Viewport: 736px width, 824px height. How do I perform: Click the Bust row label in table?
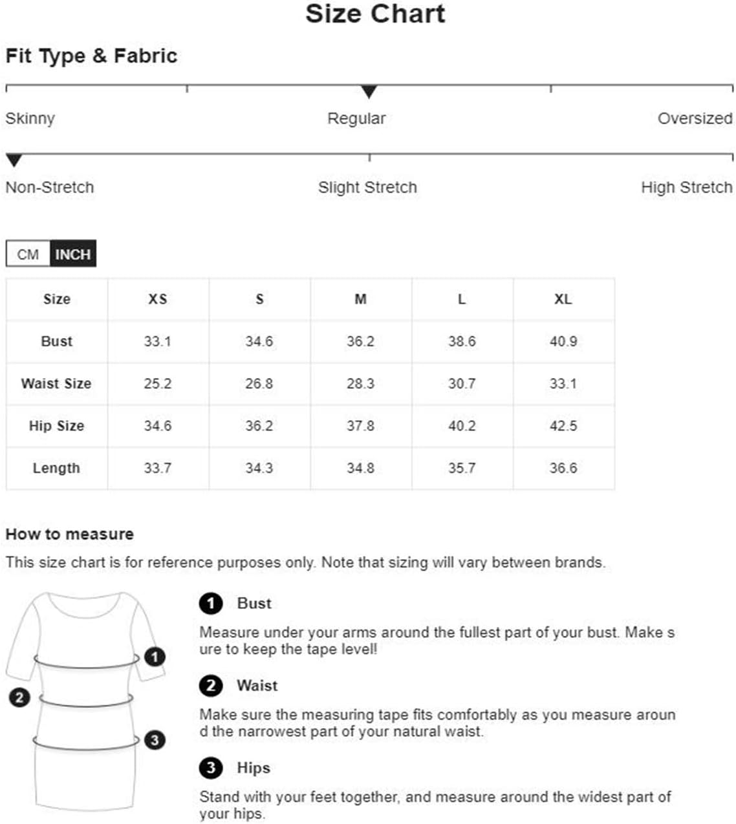57,341
